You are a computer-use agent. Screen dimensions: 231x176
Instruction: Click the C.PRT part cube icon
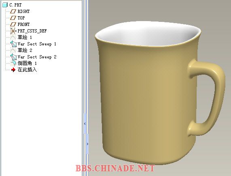pyautogui.click(x=5, y=5)
